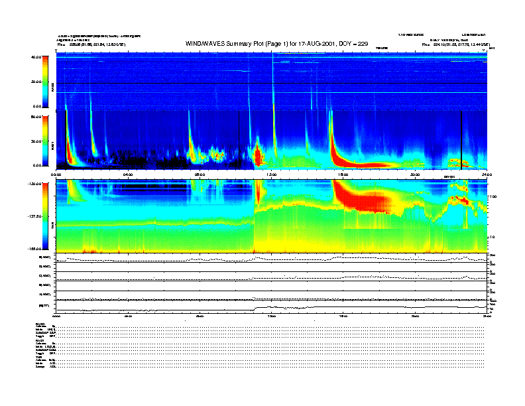Click the 16:00 tick label below RAD1 panel
The height and width of the screenshot is (406, 525).
(343, 174)
